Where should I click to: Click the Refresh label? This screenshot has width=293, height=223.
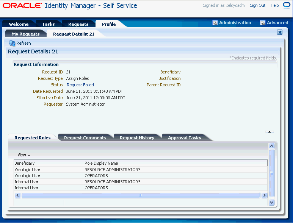click(24, 43)
